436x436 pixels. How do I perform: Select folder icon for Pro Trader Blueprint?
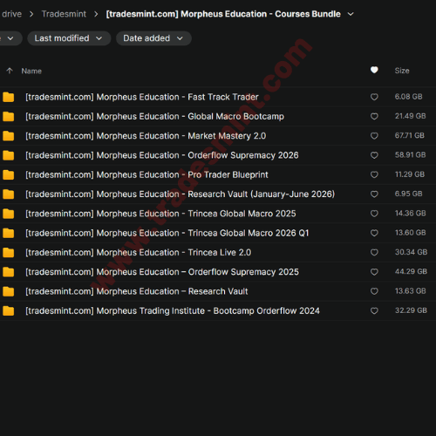(9, 175)
